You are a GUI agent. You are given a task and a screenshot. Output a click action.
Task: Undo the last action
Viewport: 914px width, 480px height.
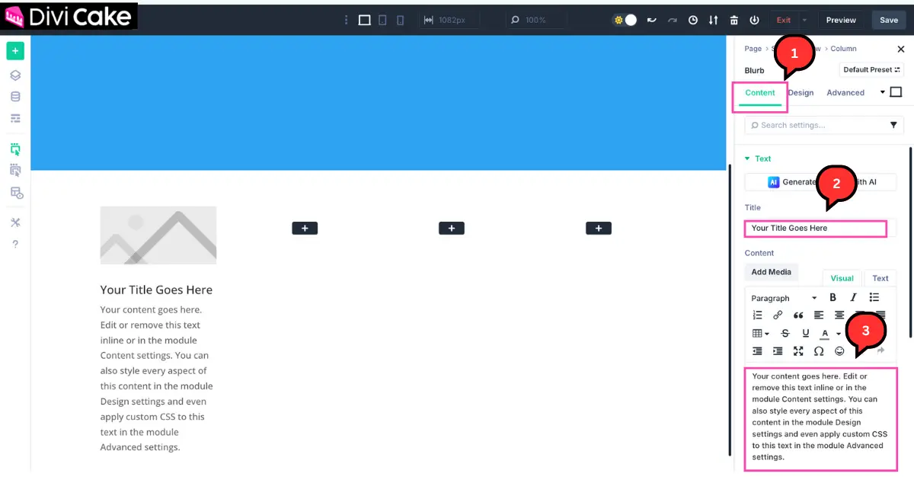[651, 20]
